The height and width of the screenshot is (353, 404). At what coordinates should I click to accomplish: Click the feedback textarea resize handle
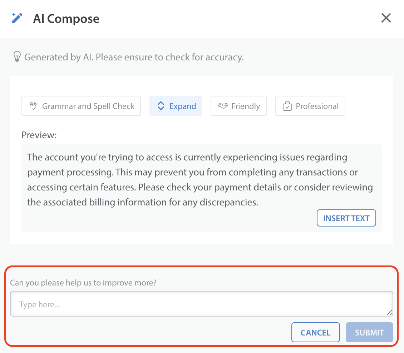(x=389, y=313)
